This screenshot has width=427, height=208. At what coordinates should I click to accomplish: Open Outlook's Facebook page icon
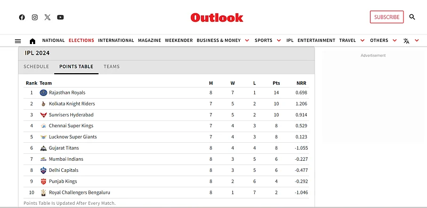pos(22,18)
